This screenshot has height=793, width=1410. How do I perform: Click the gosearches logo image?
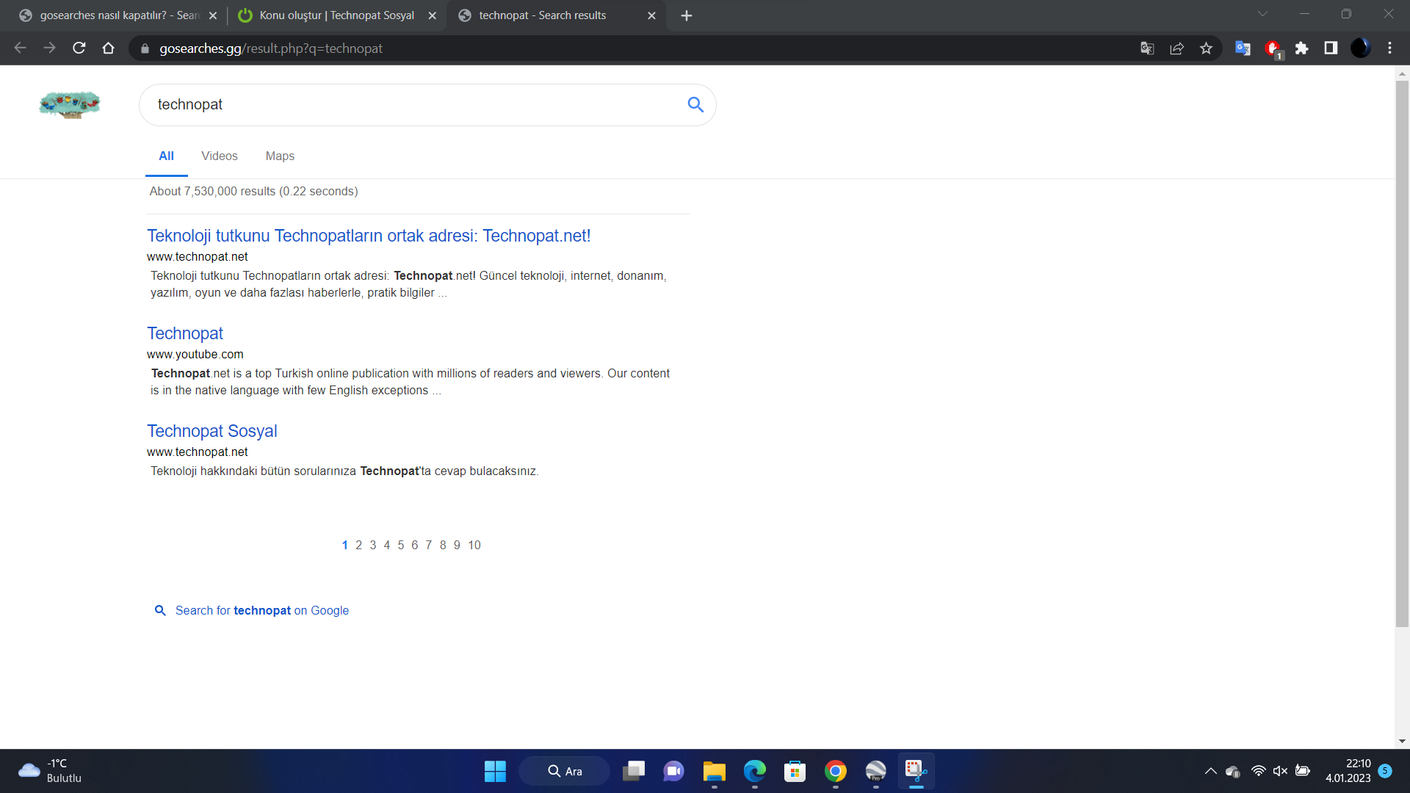click(70, 104)
